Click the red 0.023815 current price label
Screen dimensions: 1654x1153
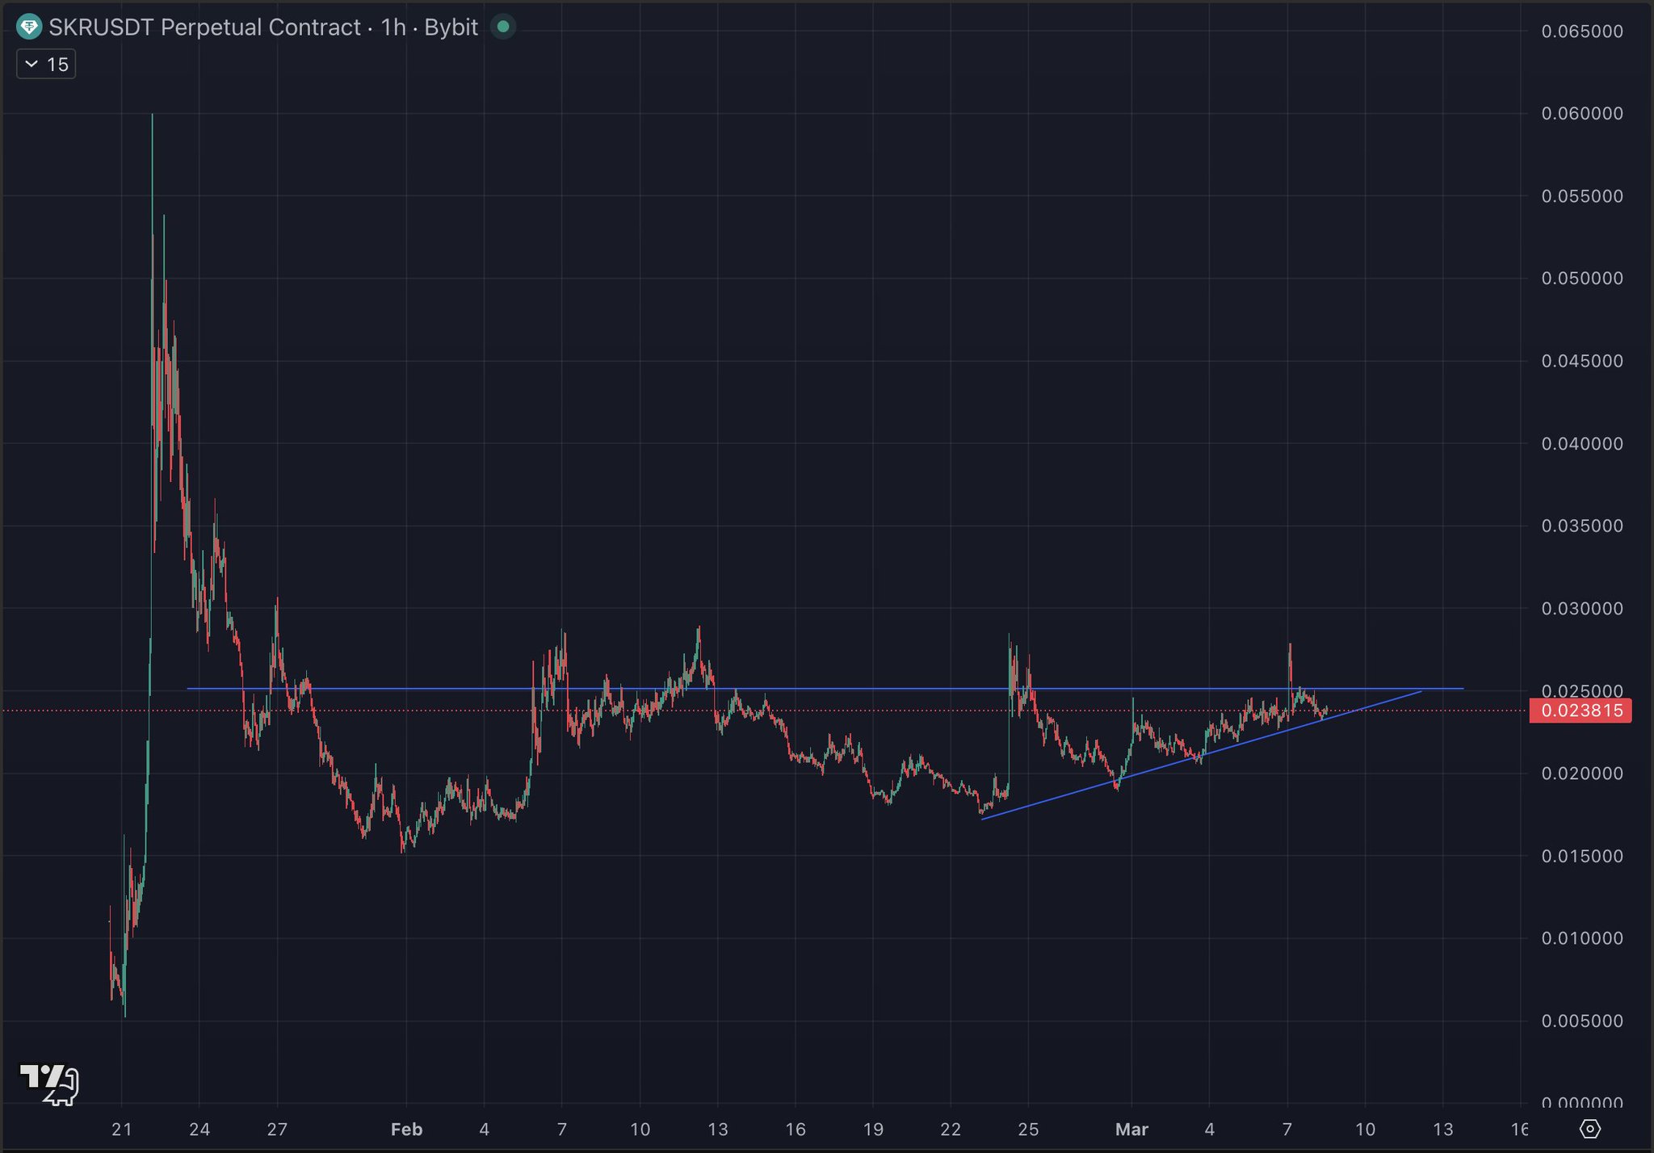point(1581,711)
